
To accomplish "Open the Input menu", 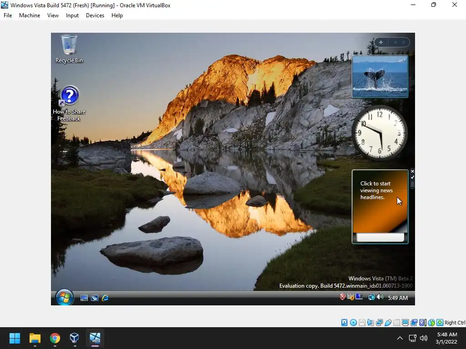I will tap(72, 15).
